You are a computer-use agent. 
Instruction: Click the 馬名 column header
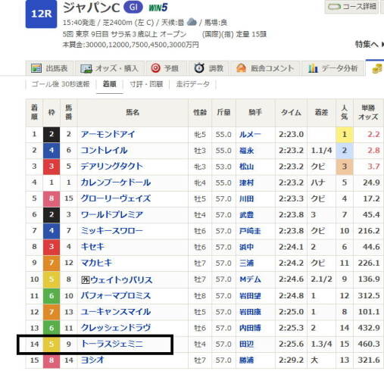[x=133, y=113]
